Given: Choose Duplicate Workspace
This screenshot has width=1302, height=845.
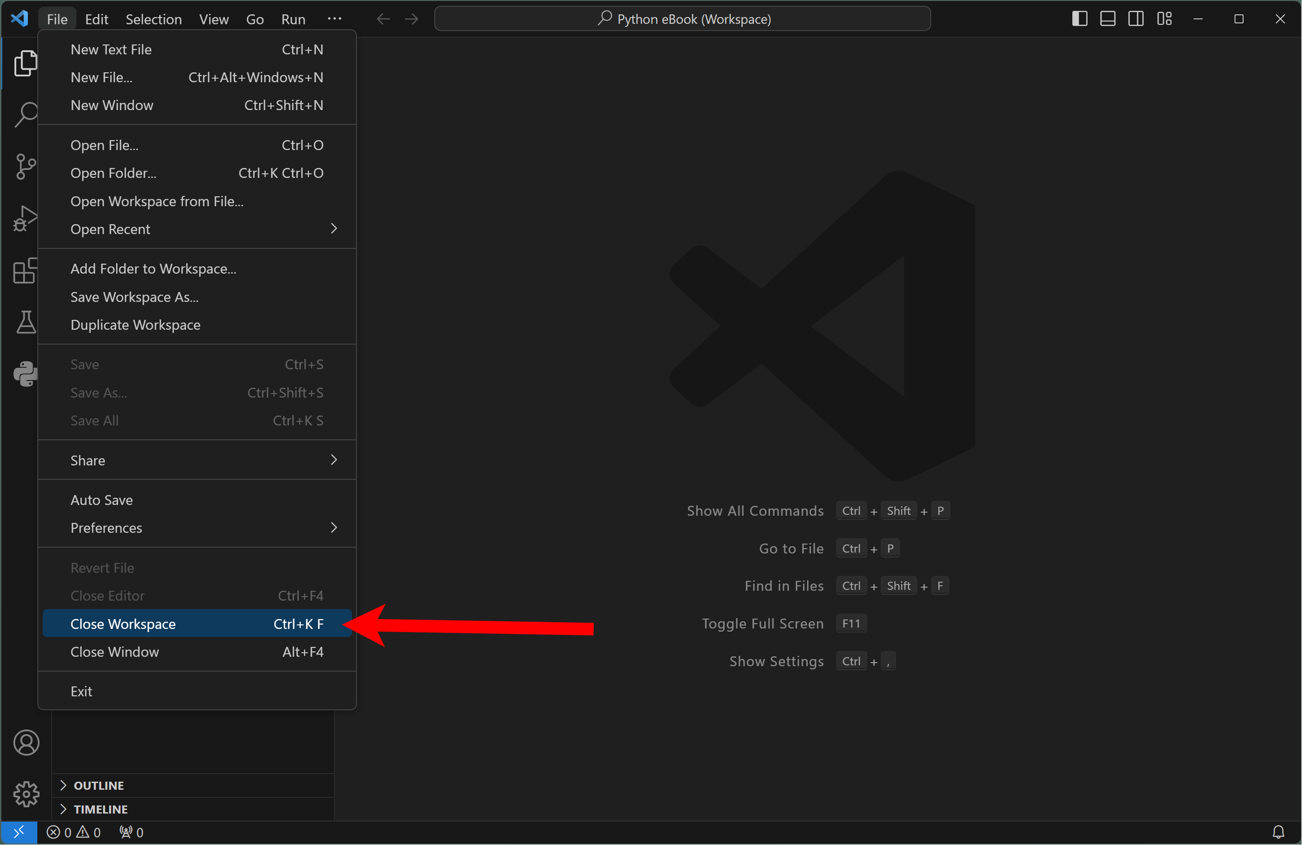Looking at the screenshot, I should 197,325.
